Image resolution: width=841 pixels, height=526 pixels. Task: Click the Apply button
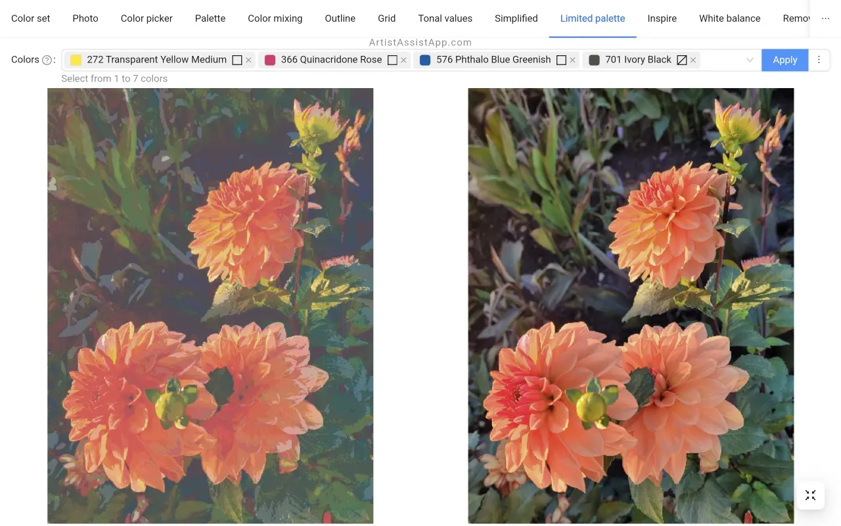tap(785, 60)
